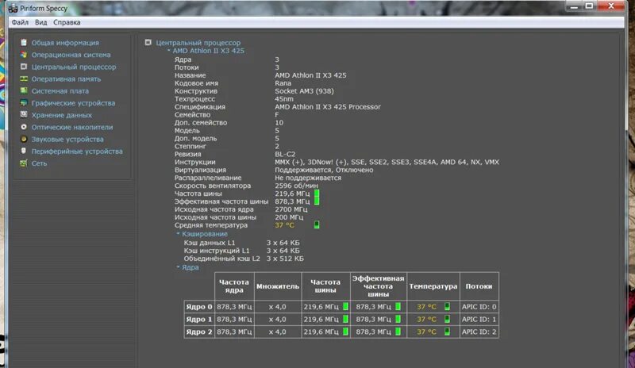Open the Справка menu
The height and width of the screenshot is (368, 635).
click(x=67, y=22)
